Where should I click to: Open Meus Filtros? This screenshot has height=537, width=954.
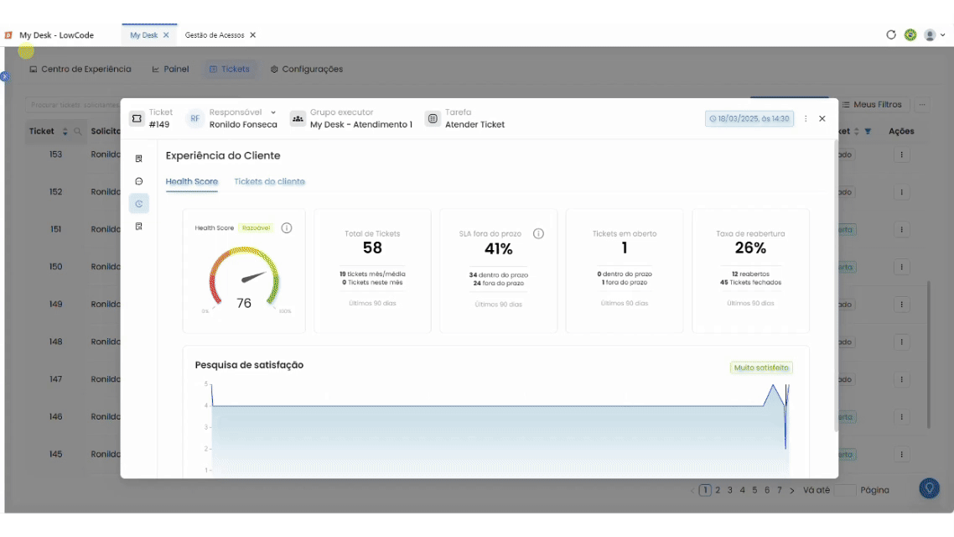click(872, 105)
